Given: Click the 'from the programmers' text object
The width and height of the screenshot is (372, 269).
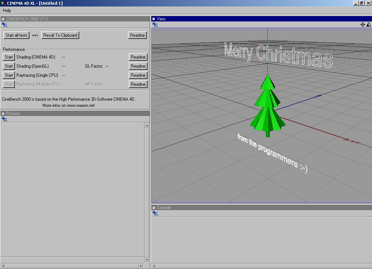Looking at the screenshot, I should 272,153.
